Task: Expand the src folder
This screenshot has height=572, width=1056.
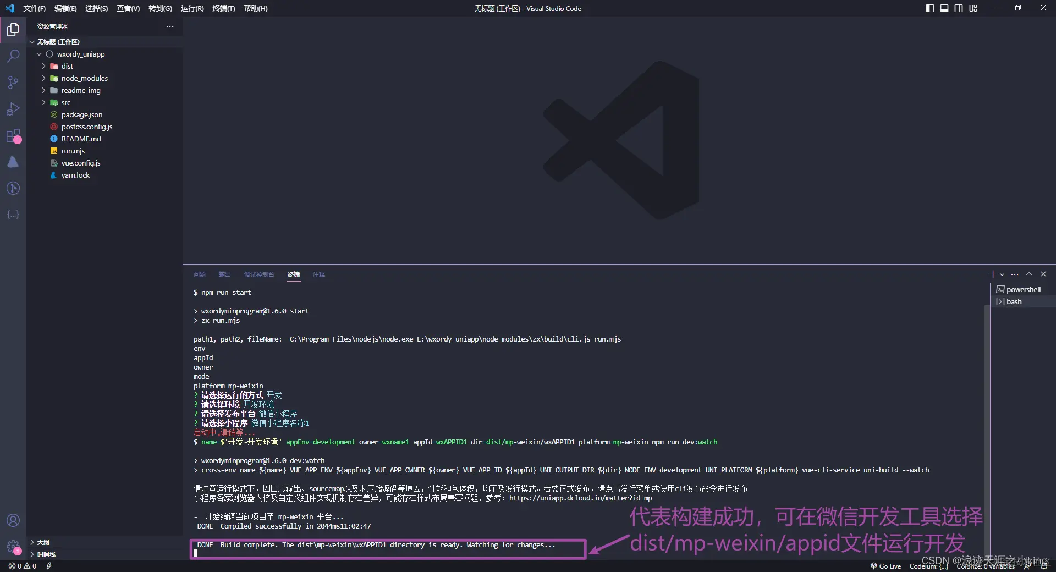Action: click(105, 102)
